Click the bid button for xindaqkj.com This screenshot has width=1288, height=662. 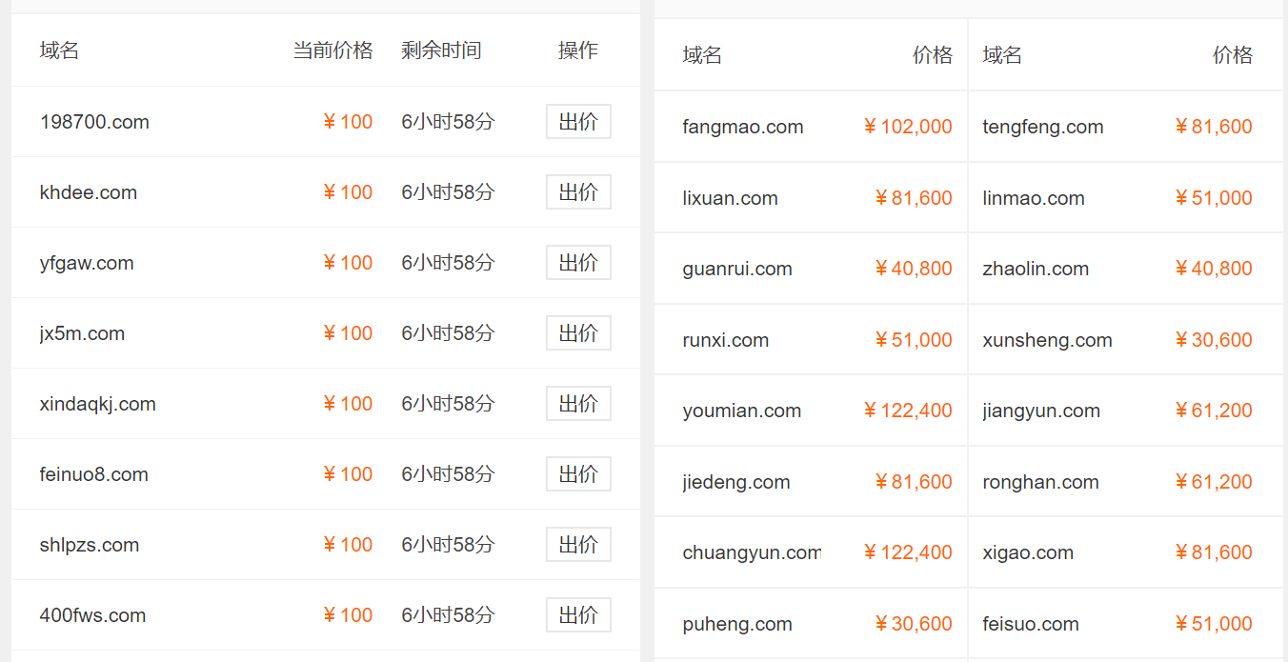pos(578,403)
